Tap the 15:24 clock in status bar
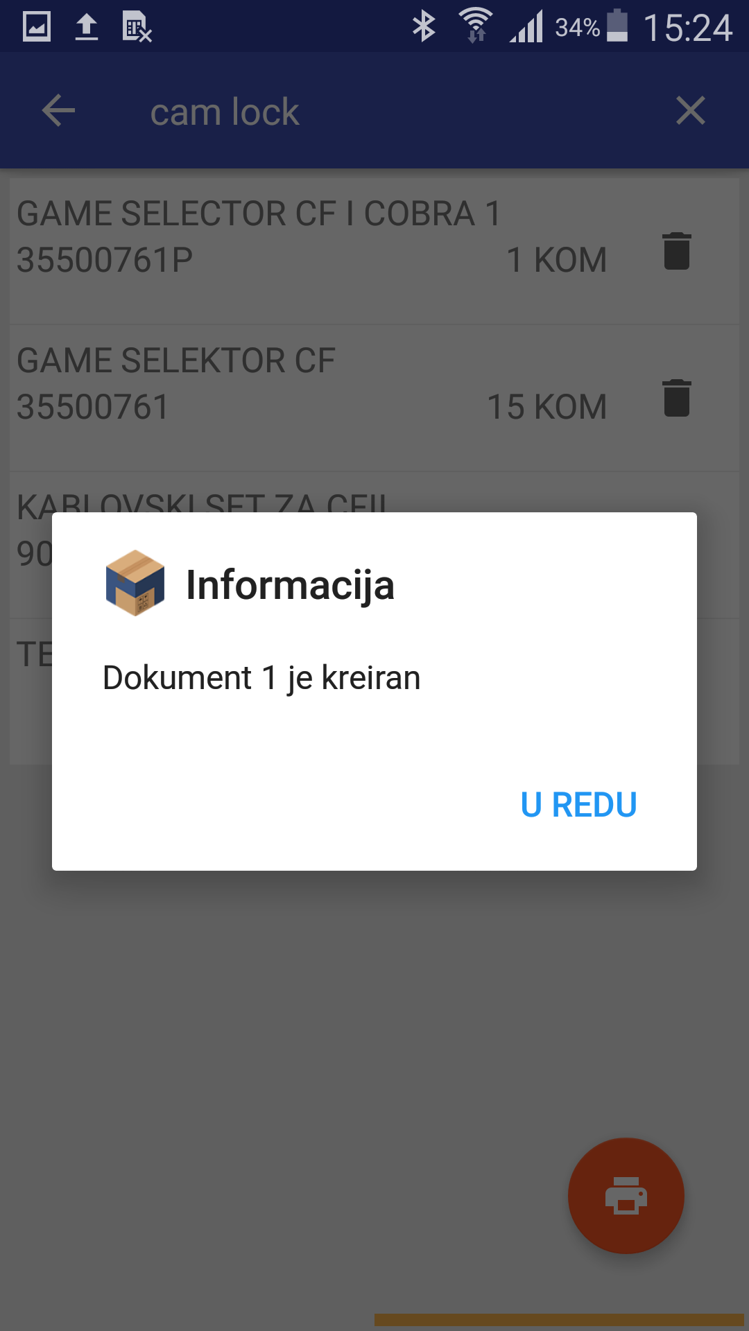 pos(687,28)
